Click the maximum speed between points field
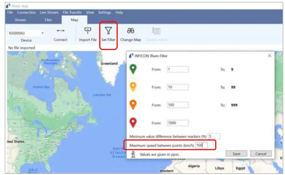The image size is (285, 175). point(201,145)
